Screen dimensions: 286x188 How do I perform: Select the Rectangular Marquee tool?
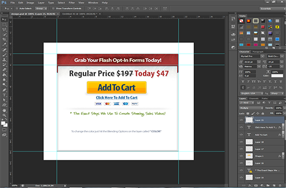[x=4, y=25]
